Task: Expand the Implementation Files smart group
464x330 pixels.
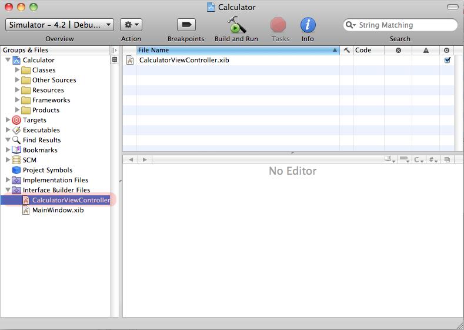Action: click(x=8, y=179)
